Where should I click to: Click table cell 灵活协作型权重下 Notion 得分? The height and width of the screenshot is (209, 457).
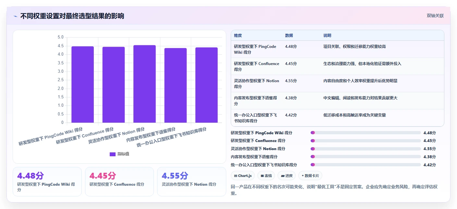pos(257,83)
